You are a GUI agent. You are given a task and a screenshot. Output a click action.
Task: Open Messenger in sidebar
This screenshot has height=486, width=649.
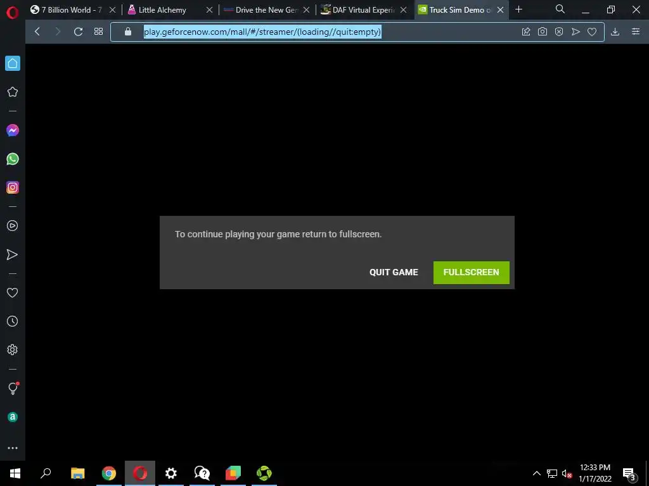click(13, 130)
